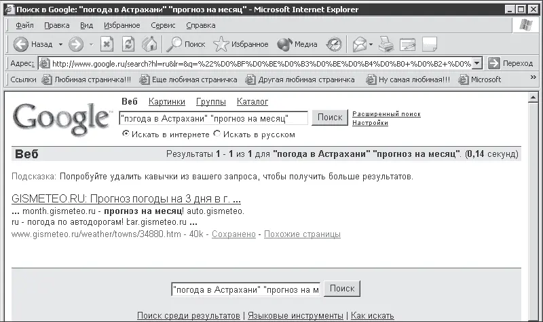Open the Mail button dropdown arrow

[371, 44]
